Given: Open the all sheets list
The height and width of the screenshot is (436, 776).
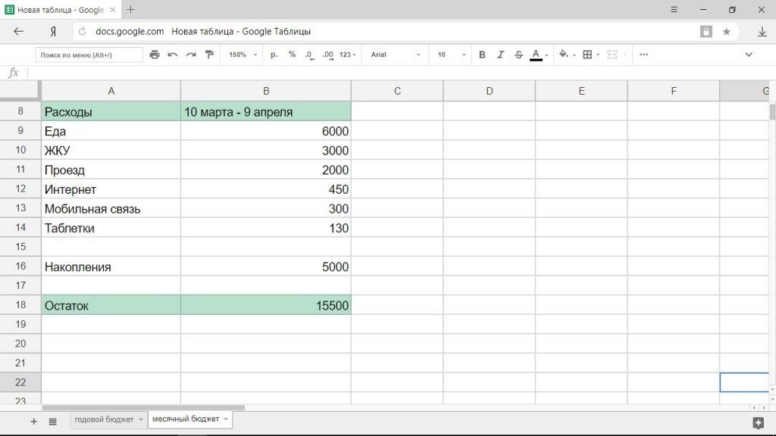Looking at the screenshot, I should coord(52,421).
